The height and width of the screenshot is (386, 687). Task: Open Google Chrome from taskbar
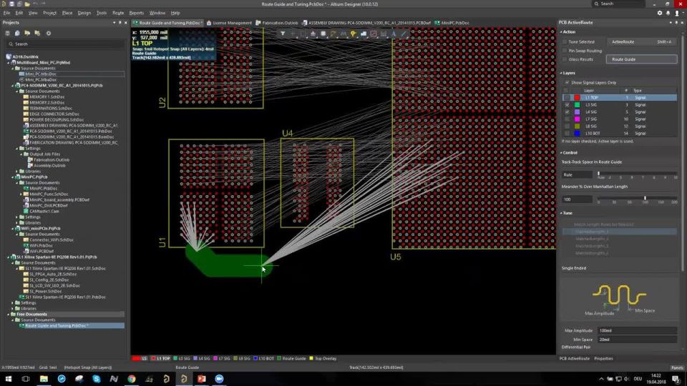pos(132,379)
